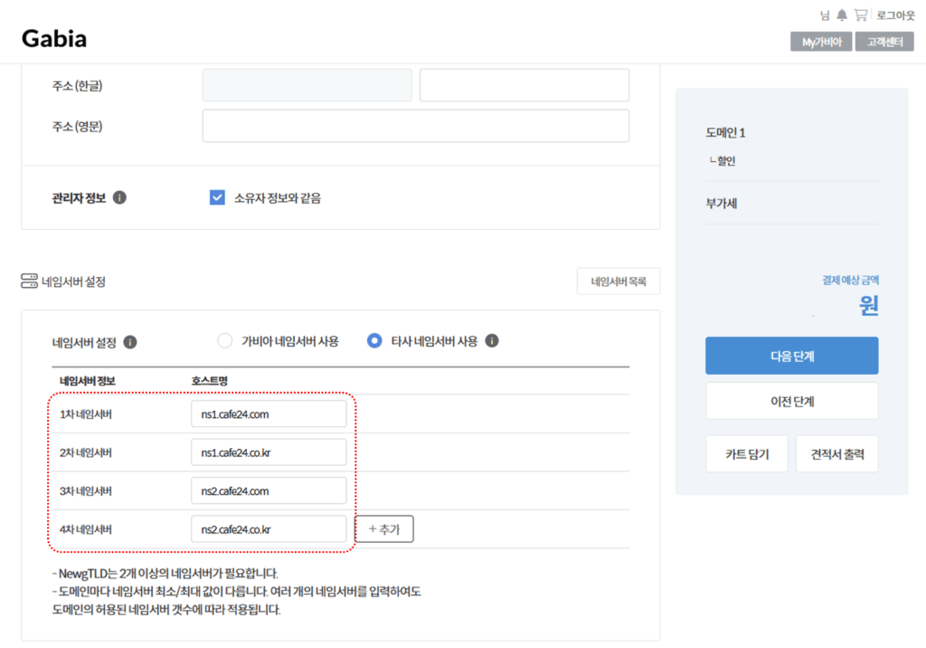Click the notification bell icon

click(x=842, y=15)
